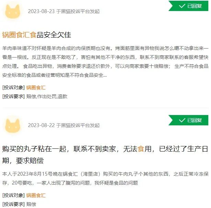
Task: Click the 本人于2023年8月15号 complaint description text
Action: (105, 178)
